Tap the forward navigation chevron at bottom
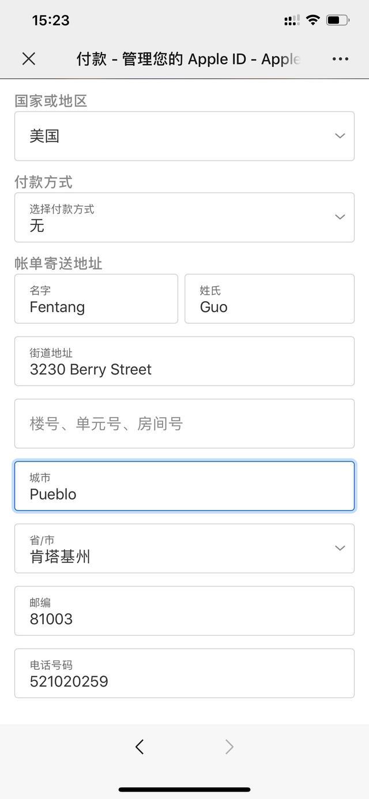This screenshot has height=799, width=369. 229,747
